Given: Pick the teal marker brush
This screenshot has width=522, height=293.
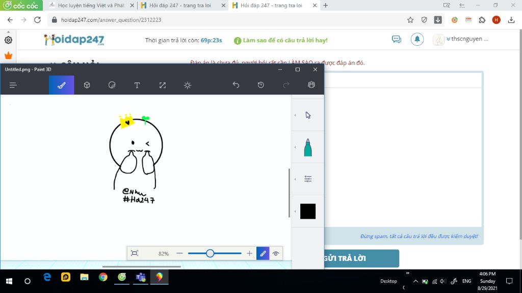Looking at the screenshot, I should 308,147.
